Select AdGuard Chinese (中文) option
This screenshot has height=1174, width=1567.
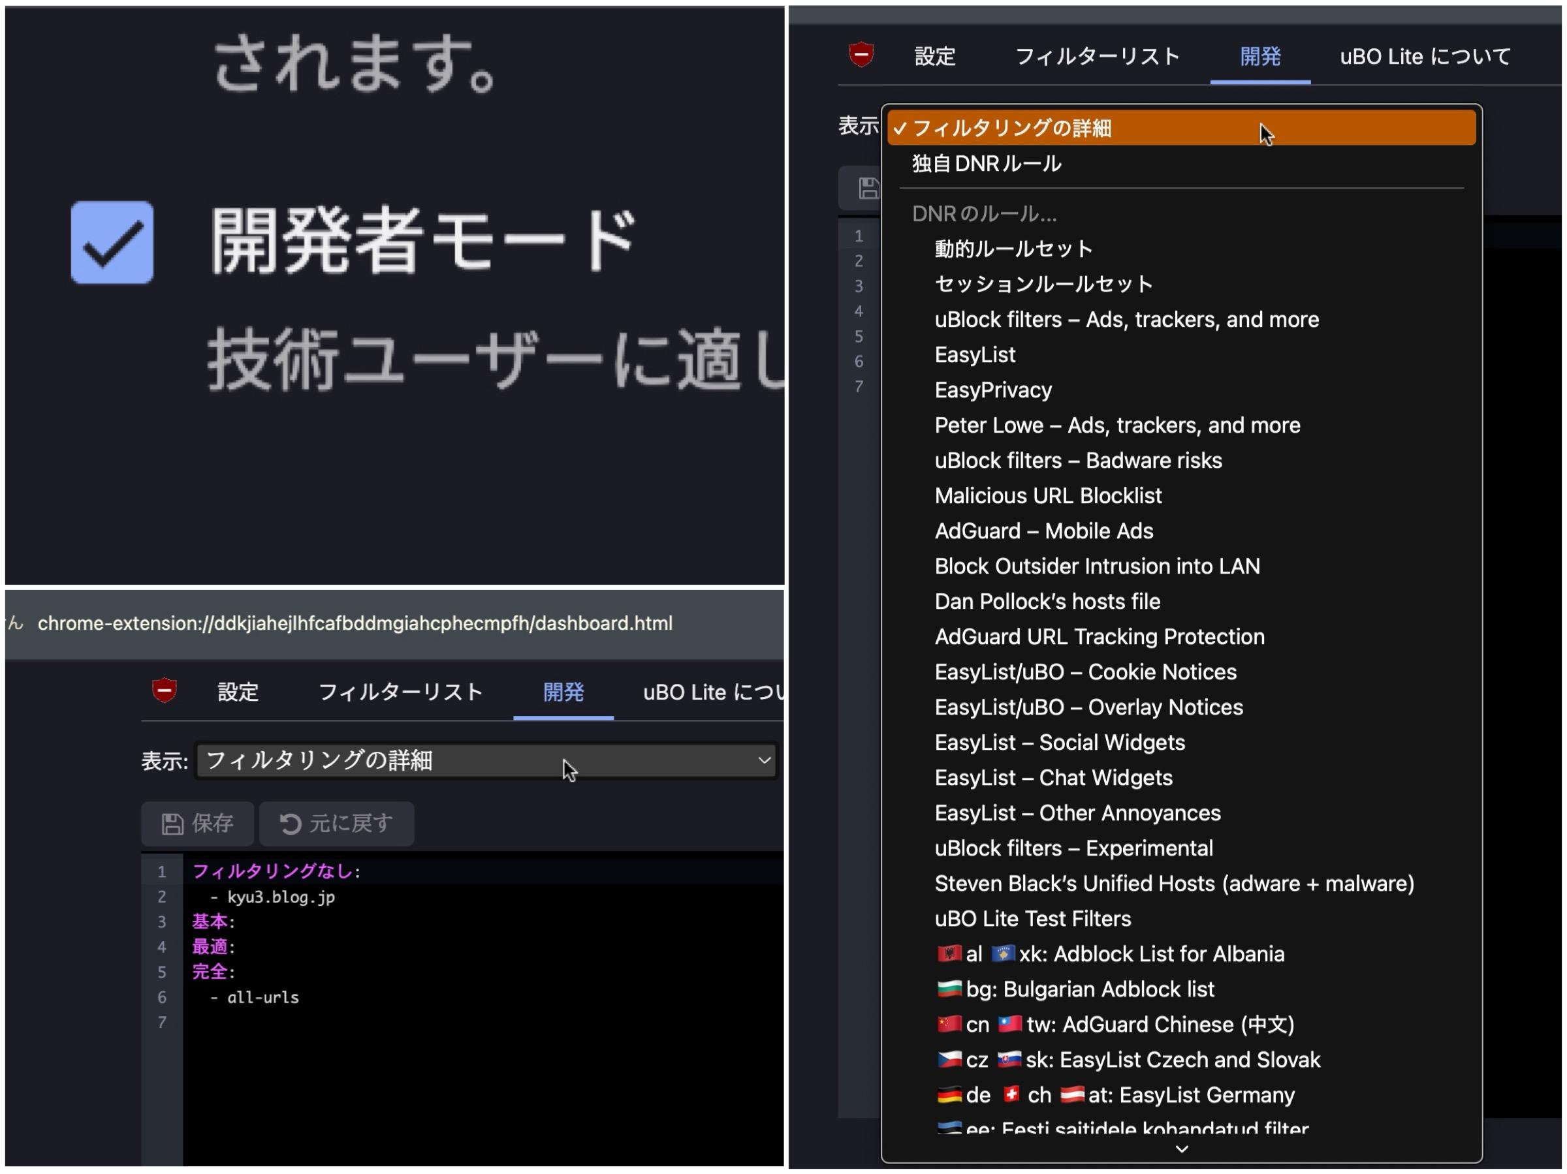[x=1181, y=1025]
